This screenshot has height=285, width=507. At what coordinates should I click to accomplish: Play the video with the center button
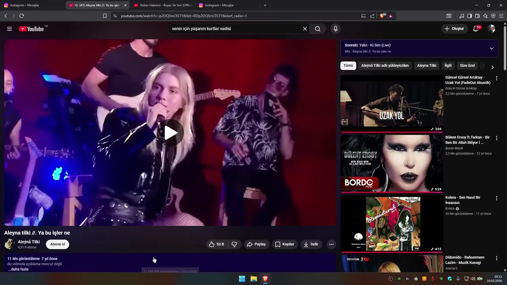tap(170, 133)
